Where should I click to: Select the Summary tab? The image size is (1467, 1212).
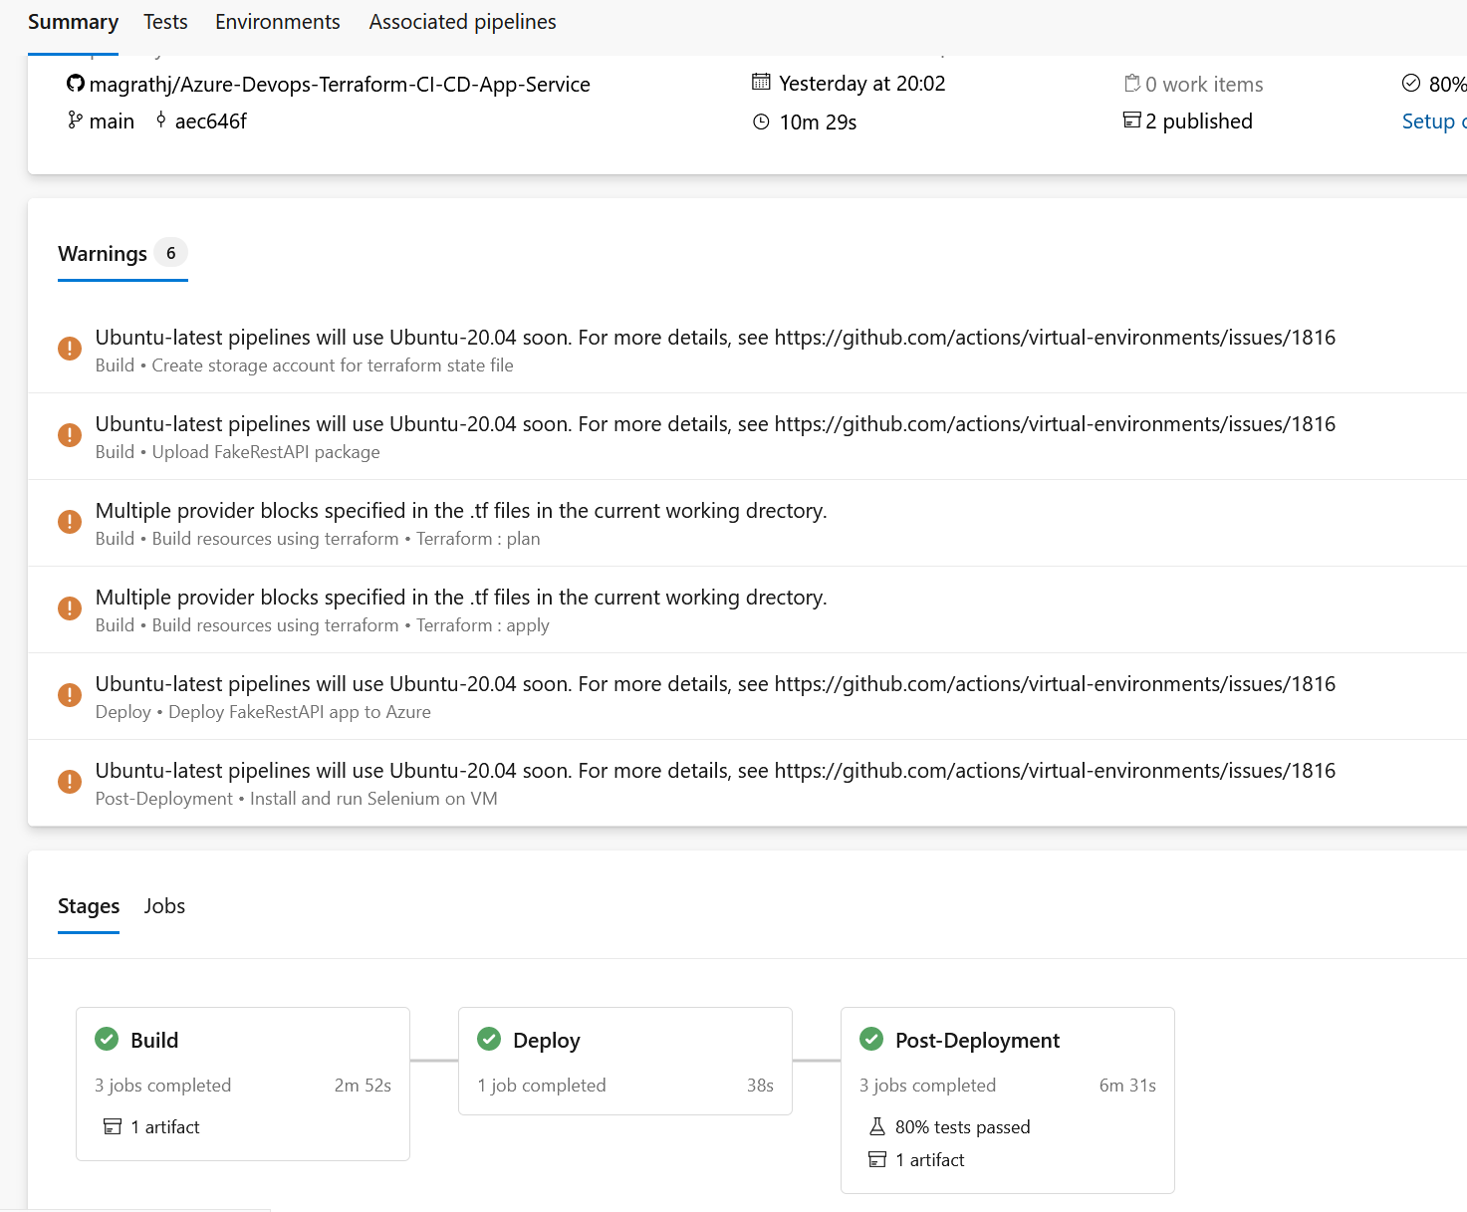coord(73,22)
